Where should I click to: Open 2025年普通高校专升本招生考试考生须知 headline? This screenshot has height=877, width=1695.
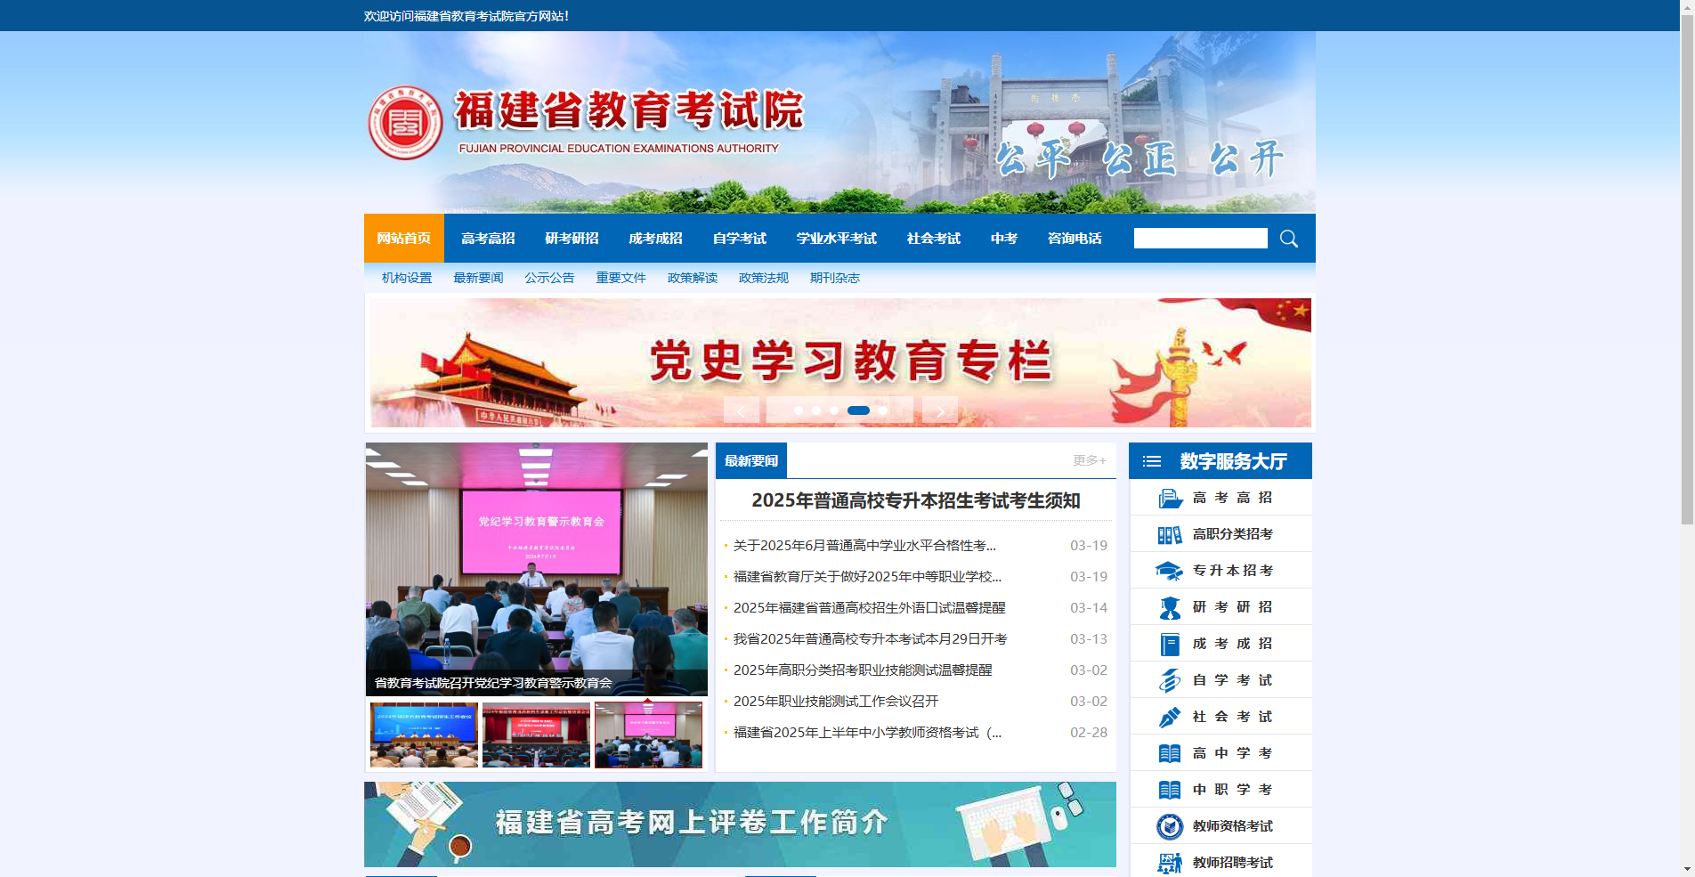[915, 500]
